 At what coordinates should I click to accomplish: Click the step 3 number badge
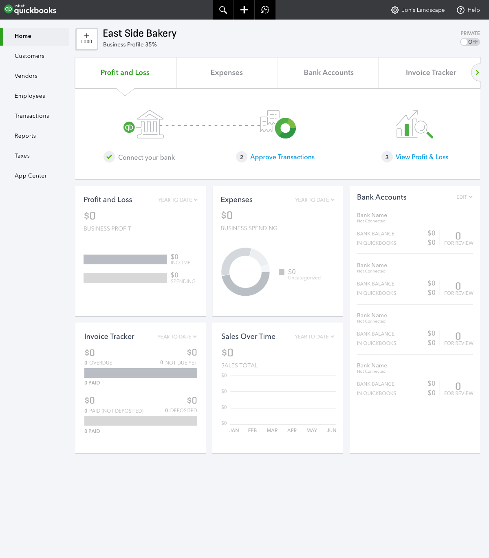click(x=387, y=157)
